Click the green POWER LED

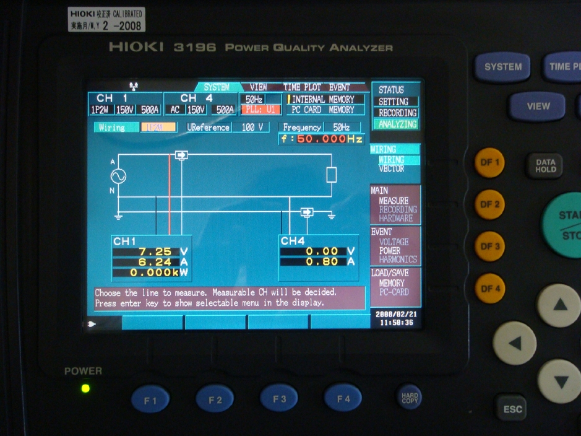tap(85, 388)
